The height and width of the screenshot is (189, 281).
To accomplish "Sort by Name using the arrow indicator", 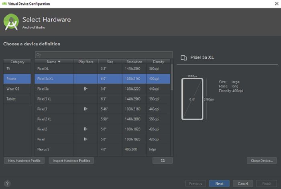I will [59, 62].
